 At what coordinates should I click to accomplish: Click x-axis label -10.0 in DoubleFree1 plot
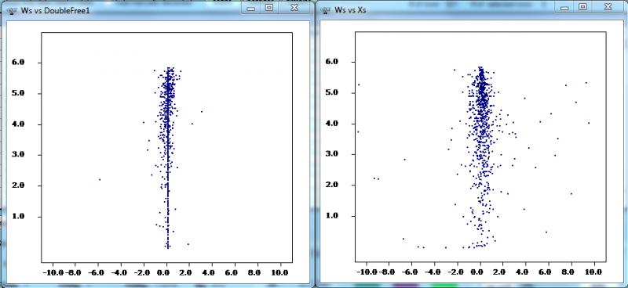tap(53, 272)
